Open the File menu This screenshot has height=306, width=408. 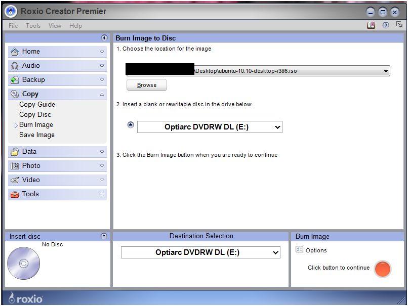13,26
